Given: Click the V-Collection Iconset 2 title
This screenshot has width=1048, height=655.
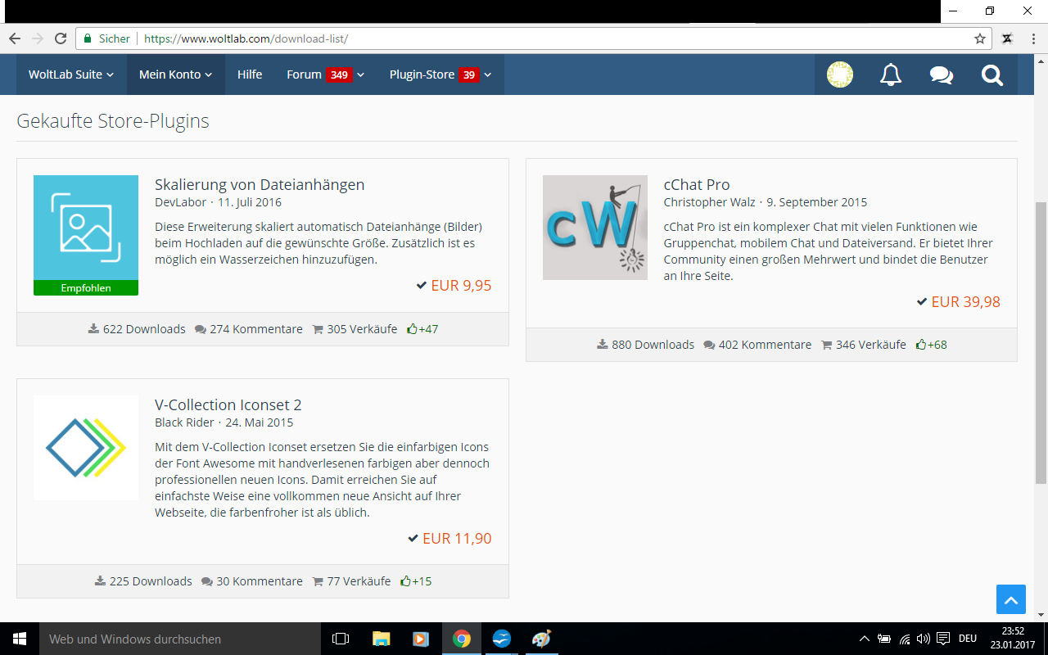Looking at the screenshot, I should [x=228, y=404].
